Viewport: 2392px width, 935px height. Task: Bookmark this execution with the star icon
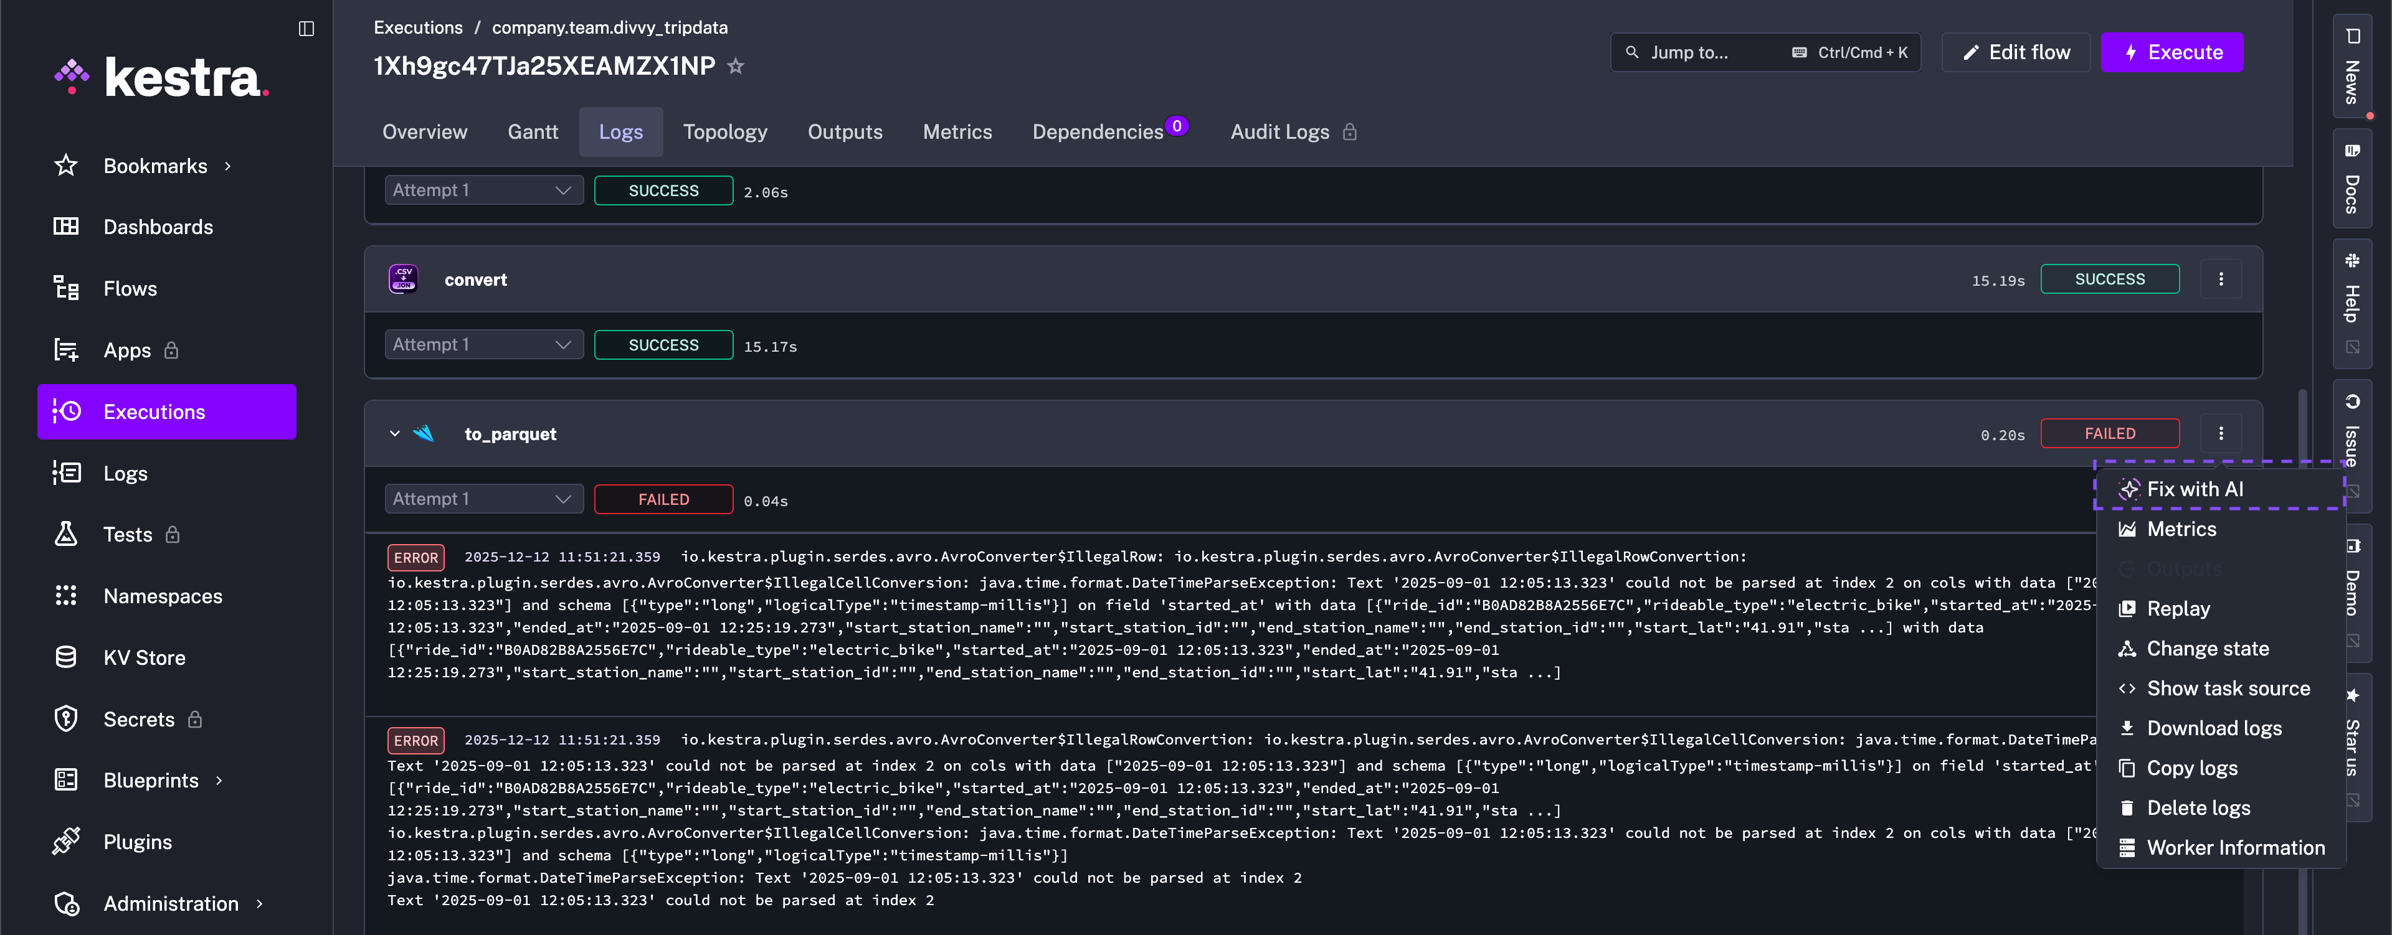[736, 66]
